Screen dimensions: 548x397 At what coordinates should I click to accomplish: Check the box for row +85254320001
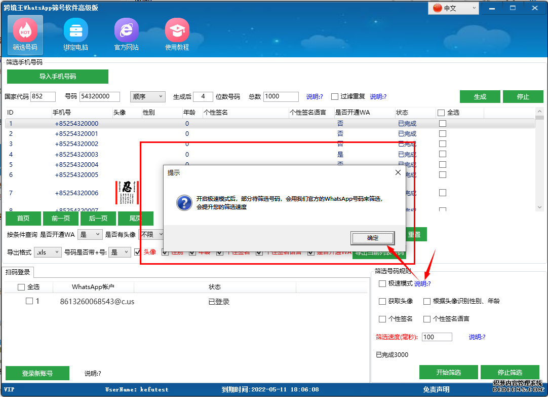(443, 134)
